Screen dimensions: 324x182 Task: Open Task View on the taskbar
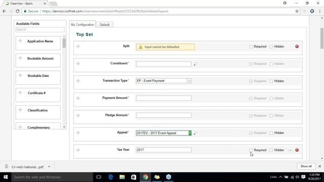pyautogui.click(x=99, y=177)
